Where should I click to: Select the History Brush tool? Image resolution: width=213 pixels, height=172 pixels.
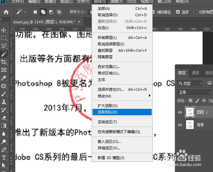[x=4, y=110]
